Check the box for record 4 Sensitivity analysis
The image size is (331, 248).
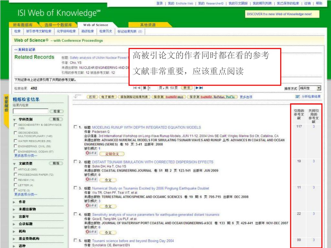75,214
